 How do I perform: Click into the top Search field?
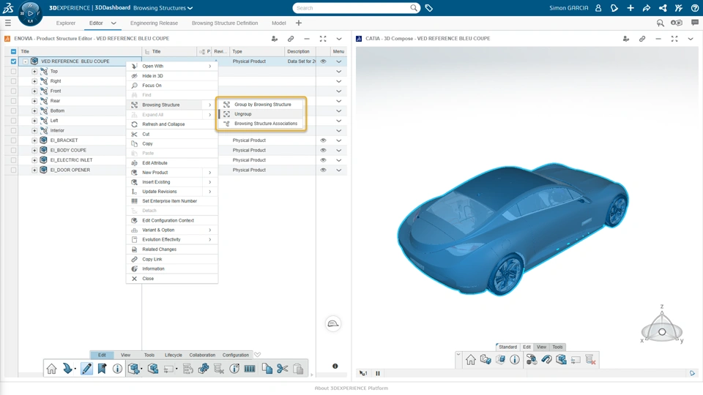click(x=351, y=8)
